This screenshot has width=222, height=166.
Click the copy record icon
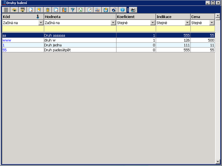(x=56, y=10)
